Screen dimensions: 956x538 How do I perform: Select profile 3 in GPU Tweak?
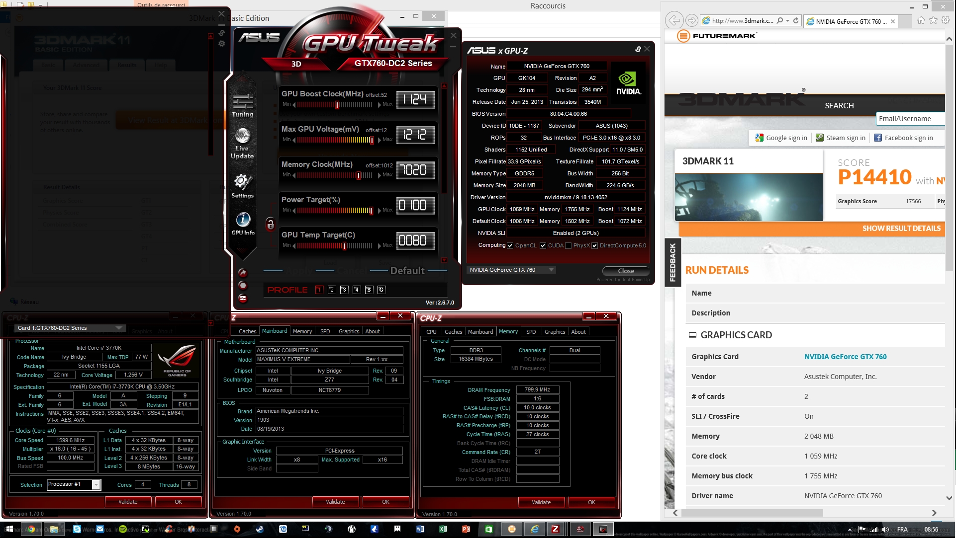click(x=344, y=290)
